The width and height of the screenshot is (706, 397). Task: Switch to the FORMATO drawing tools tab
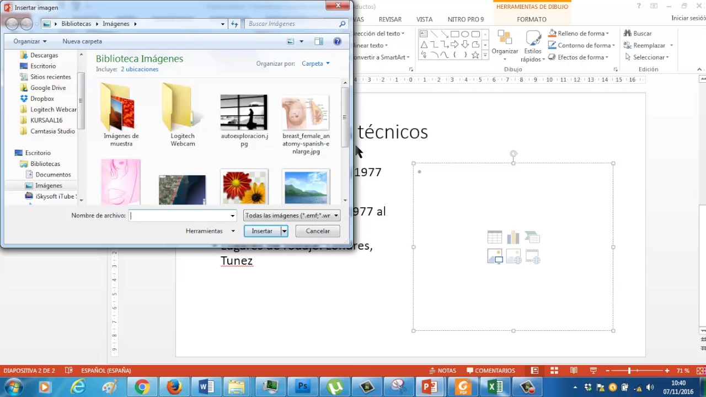[532, 19]
